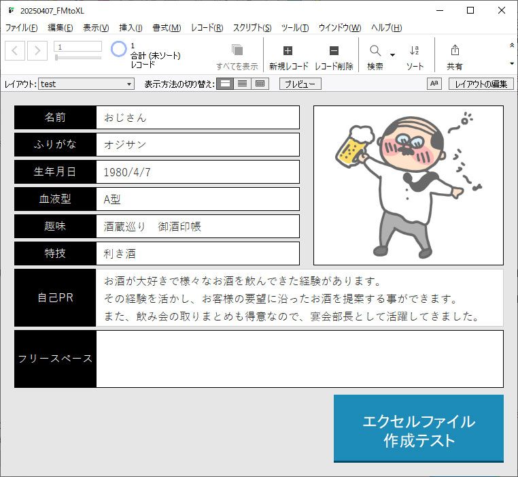The height and width of the screenshot is (477, 518).
Task: Switch to List view icon
Action: 242,84
